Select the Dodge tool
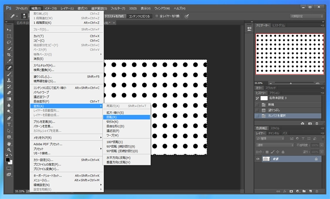Image resolution: width=330 pixels, height=199 pixels. click(9, 112)
